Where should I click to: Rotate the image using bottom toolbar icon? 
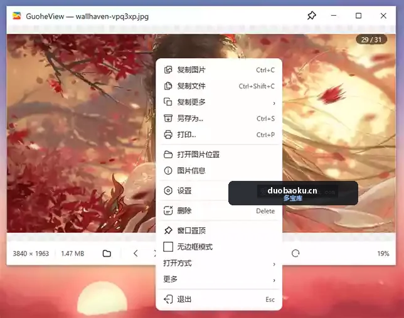click(295, 254)
